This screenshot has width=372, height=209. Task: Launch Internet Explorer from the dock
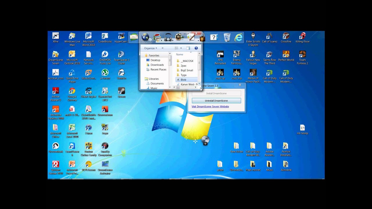238,37
